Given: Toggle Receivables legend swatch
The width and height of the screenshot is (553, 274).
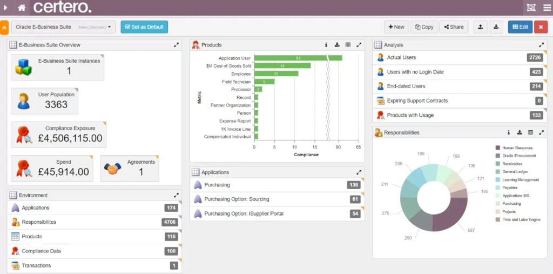Looking at the screenshot, I should 497,164.
